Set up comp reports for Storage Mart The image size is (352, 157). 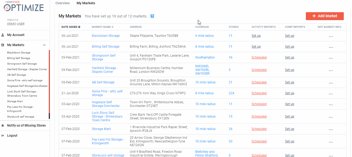tap(289, 129)
